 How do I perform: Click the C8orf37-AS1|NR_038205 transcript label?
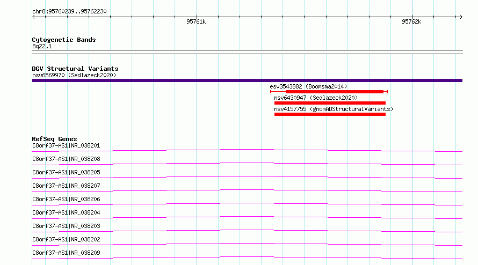click(66, 172)
